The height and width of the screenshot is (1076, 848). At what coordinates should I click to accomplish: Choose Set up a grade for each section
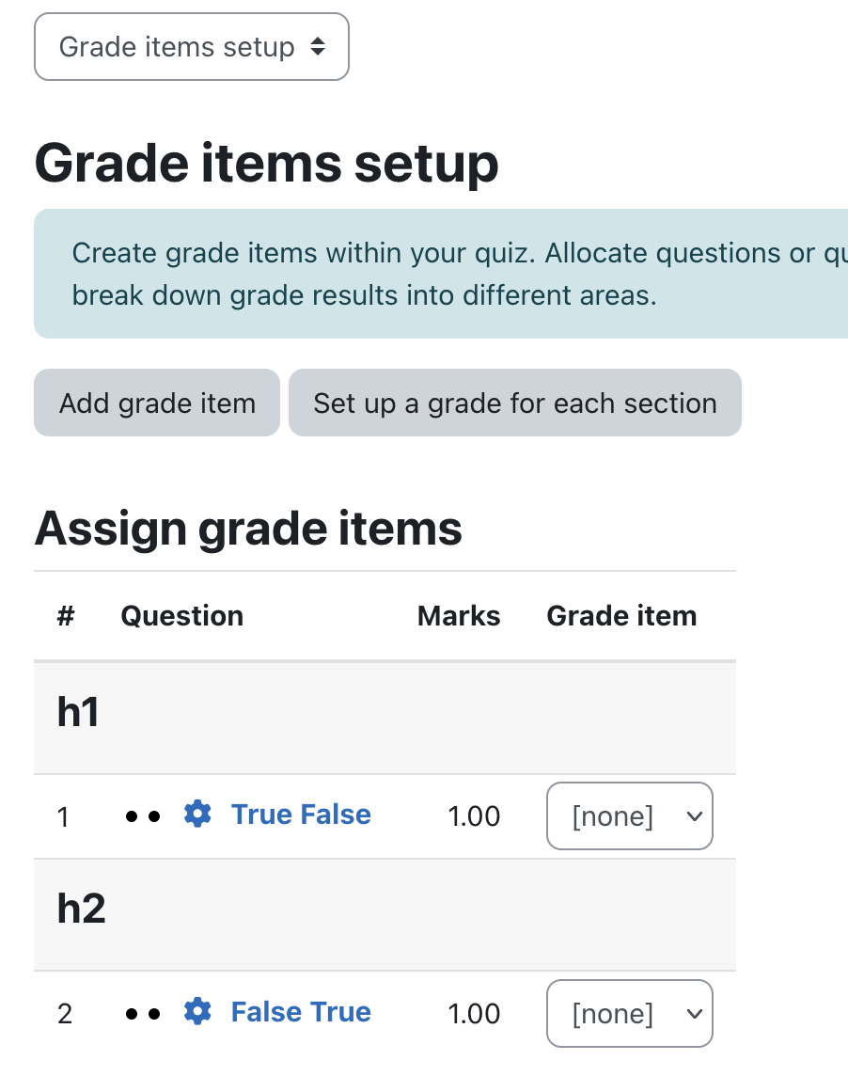coord(515,403)
